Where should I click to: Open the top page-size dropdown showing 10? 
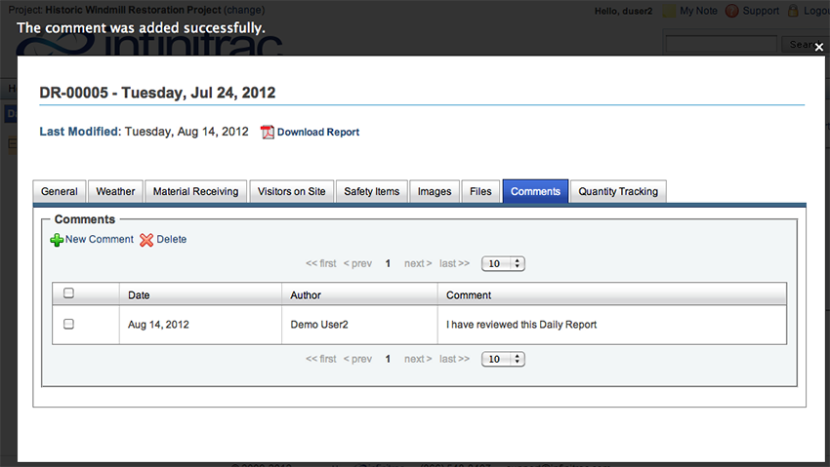click(503, 263)
